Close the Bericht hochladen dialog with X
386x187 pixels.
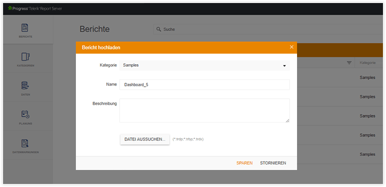292,47
